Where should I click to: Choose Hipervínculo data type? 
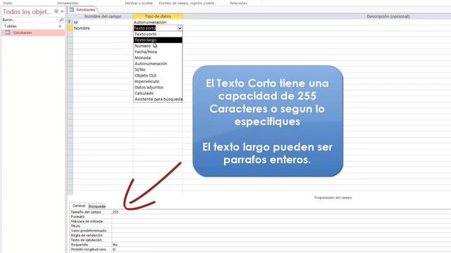(158, 82)
